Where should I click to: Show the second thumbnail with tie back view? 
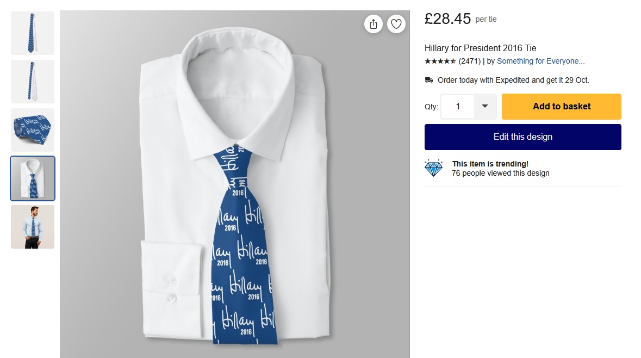[x=33, y=82]
